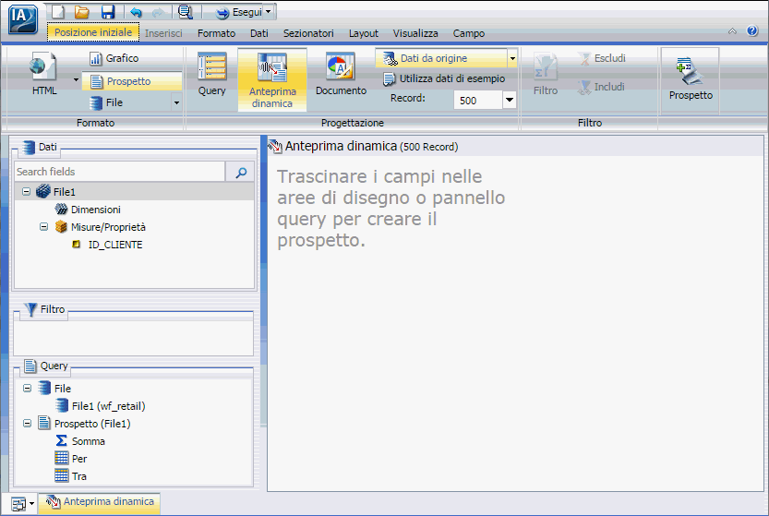The width and height of the screenshot is (769, 516).
Task: Open the Campo ribbon tab
Action: (x=468, y=33)
